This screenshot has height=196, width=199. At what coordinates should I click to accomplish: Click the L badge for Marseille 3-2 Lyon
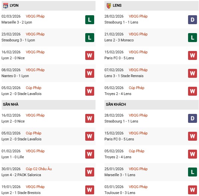(x=89, y=20)
